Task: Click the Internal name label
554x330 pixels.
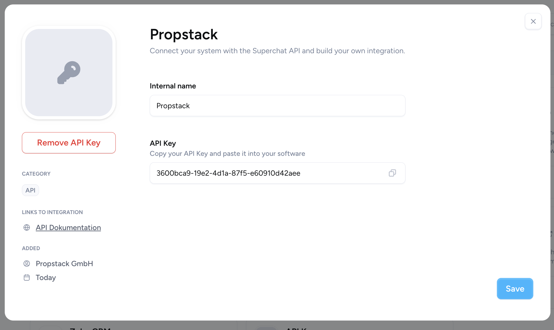Action: (x=173, y=86)
